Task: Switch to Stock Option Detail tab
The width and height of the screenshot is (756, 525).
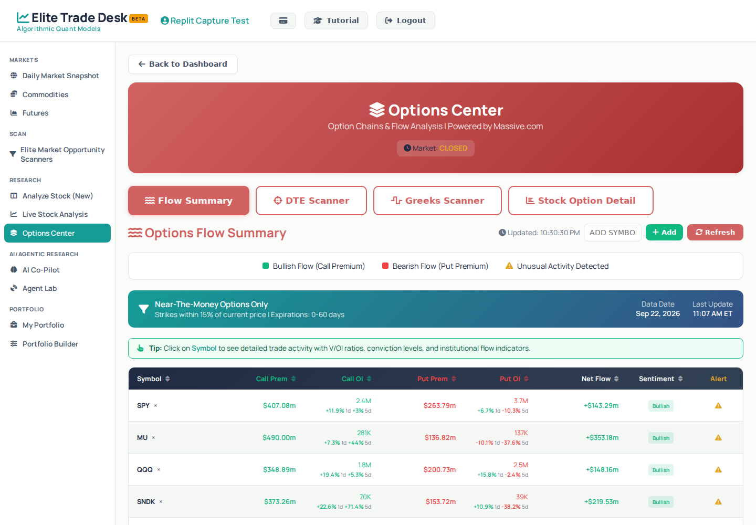Action: pos(581,201)
